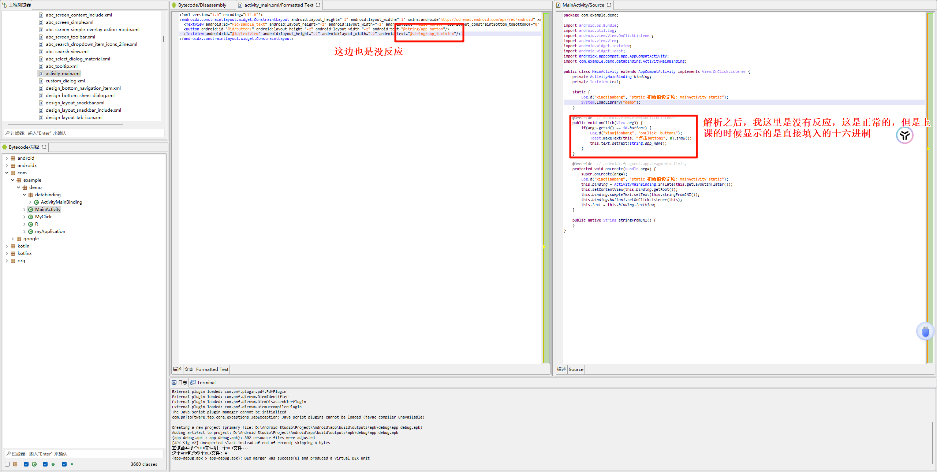Click the activity_main.xml file icon in browser
This screenshot has height=472, width=937.
point(41,74)
